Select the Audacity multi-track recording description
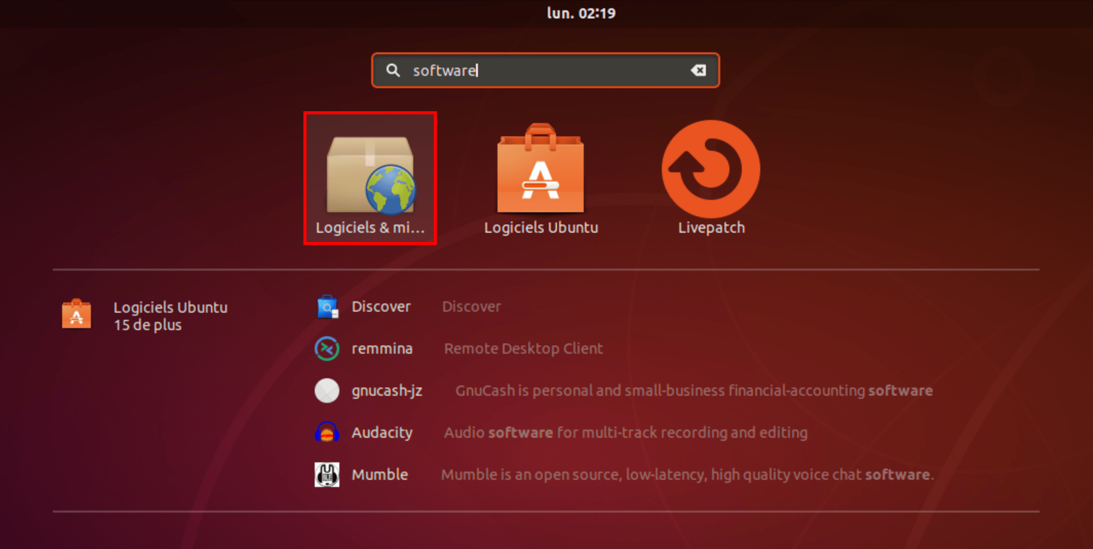1093x549 pixels. pos(625,433)
